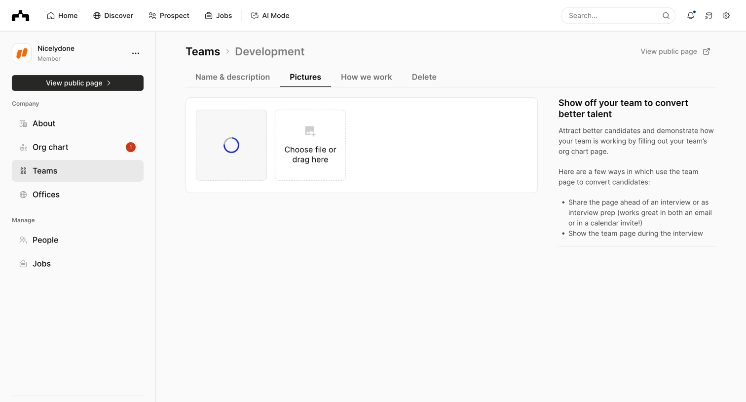Select Teams in the sidebar

pos(77,171)
